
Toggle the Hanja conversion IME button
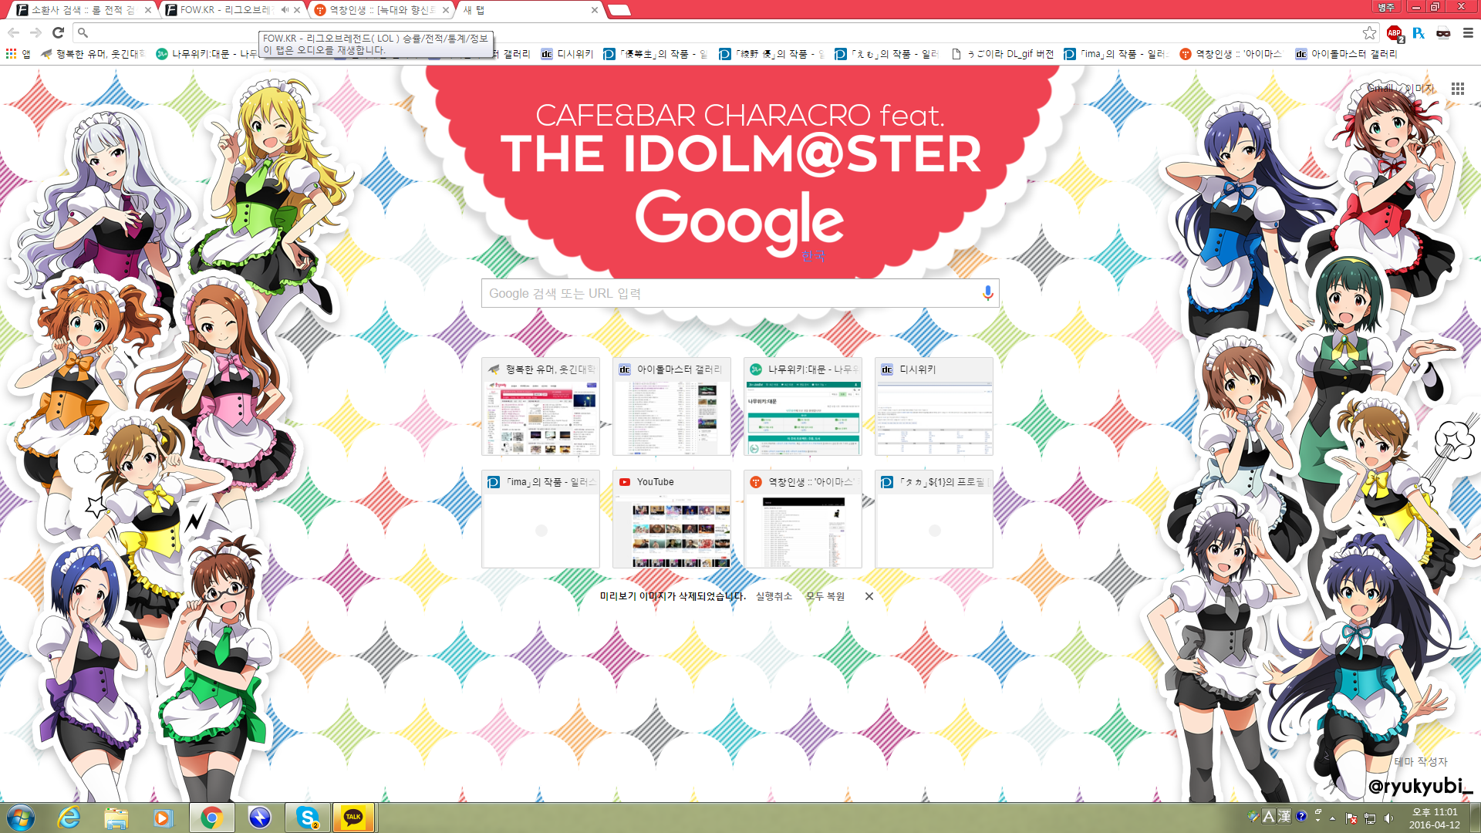tap(1284, 816)
